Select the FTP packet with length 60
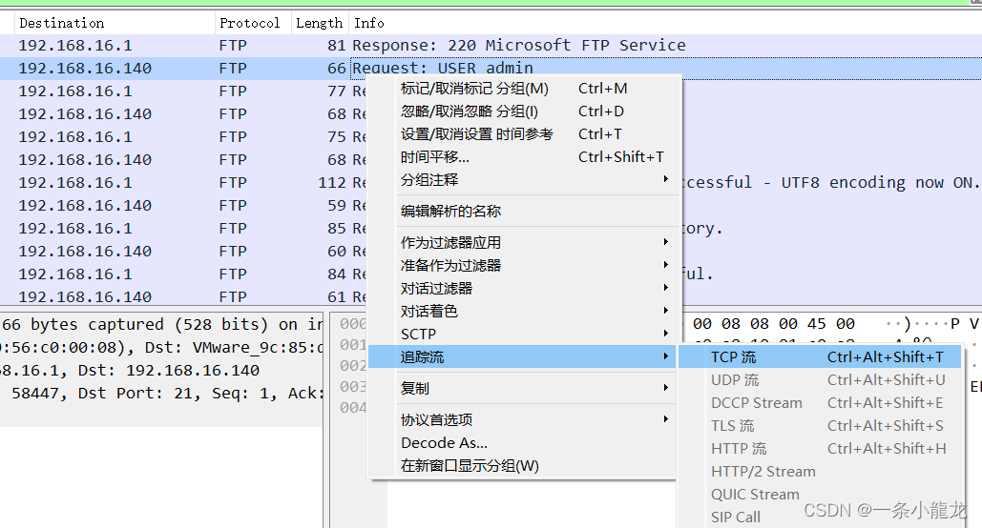The image size is (982, 528). [183, 251]
